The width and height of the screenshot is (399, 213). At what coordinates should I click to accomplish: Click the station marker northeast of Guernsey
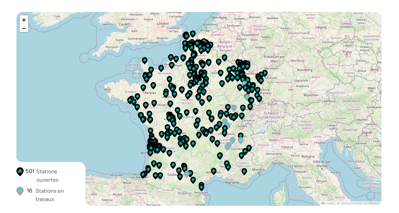click(145, 60)
